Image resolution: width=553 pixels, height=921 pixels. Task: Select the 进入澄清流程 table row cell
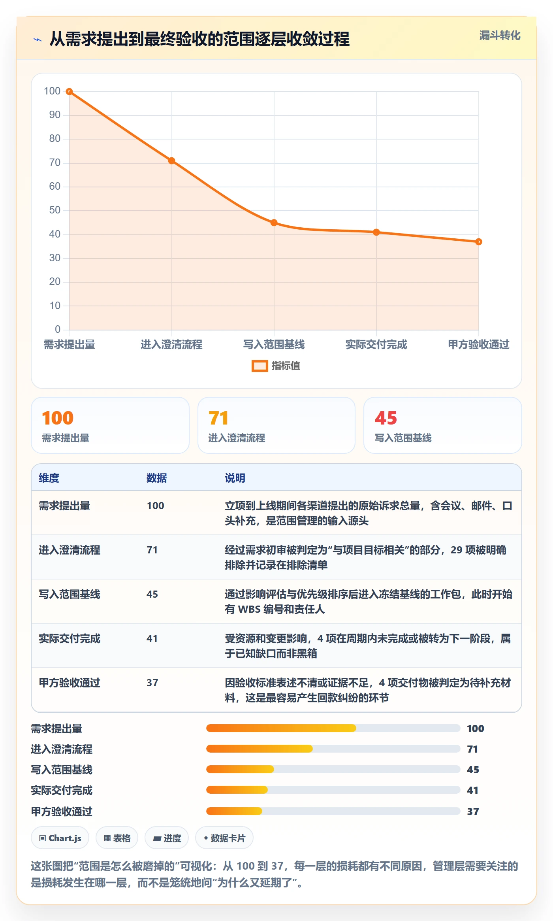click(x=70, y=550)
